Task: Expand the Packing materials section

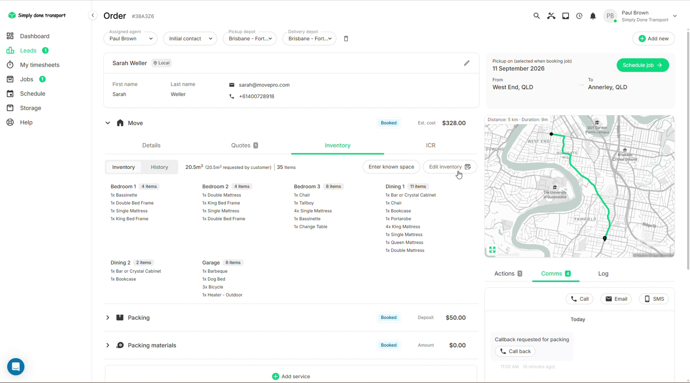Action: (108, 345)
